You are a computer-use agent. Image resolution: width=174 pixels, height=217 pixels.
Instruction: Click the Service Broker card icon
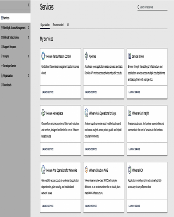coord(130,56)
